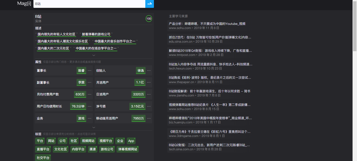Open more options for 副董事长 row
The image size is (357, 161).
tap(90, 82)
